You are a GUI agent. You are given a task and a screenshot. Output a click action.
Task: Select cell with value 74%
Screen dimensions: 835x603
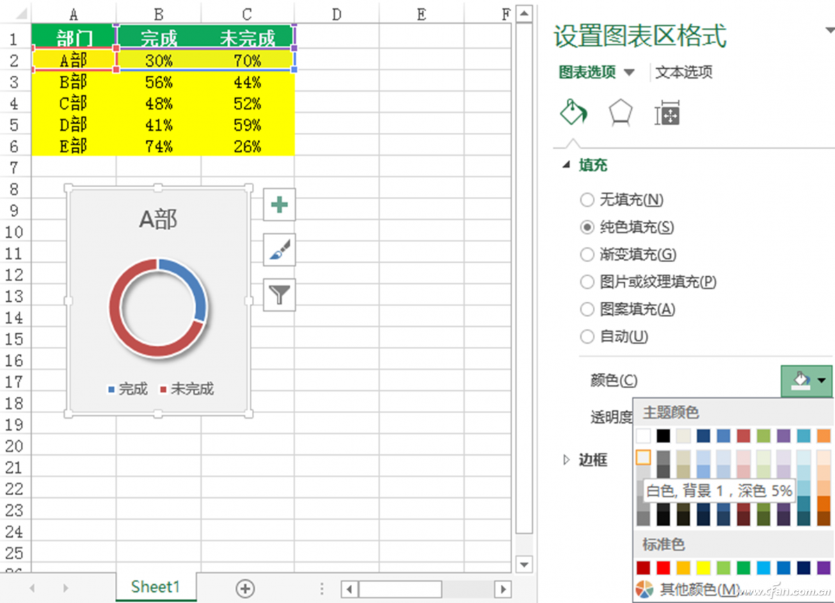click(x=159, y=146)
